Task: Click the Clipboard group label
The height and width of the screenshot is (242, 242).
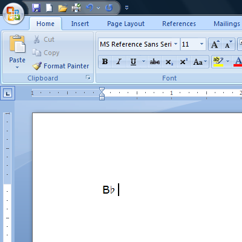Action: point(42,78)
